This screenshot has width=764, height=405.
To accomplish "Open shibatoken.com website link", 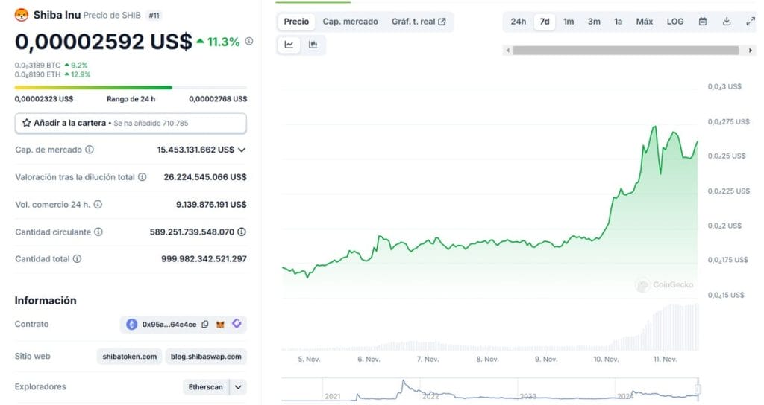I will [130, 357].
